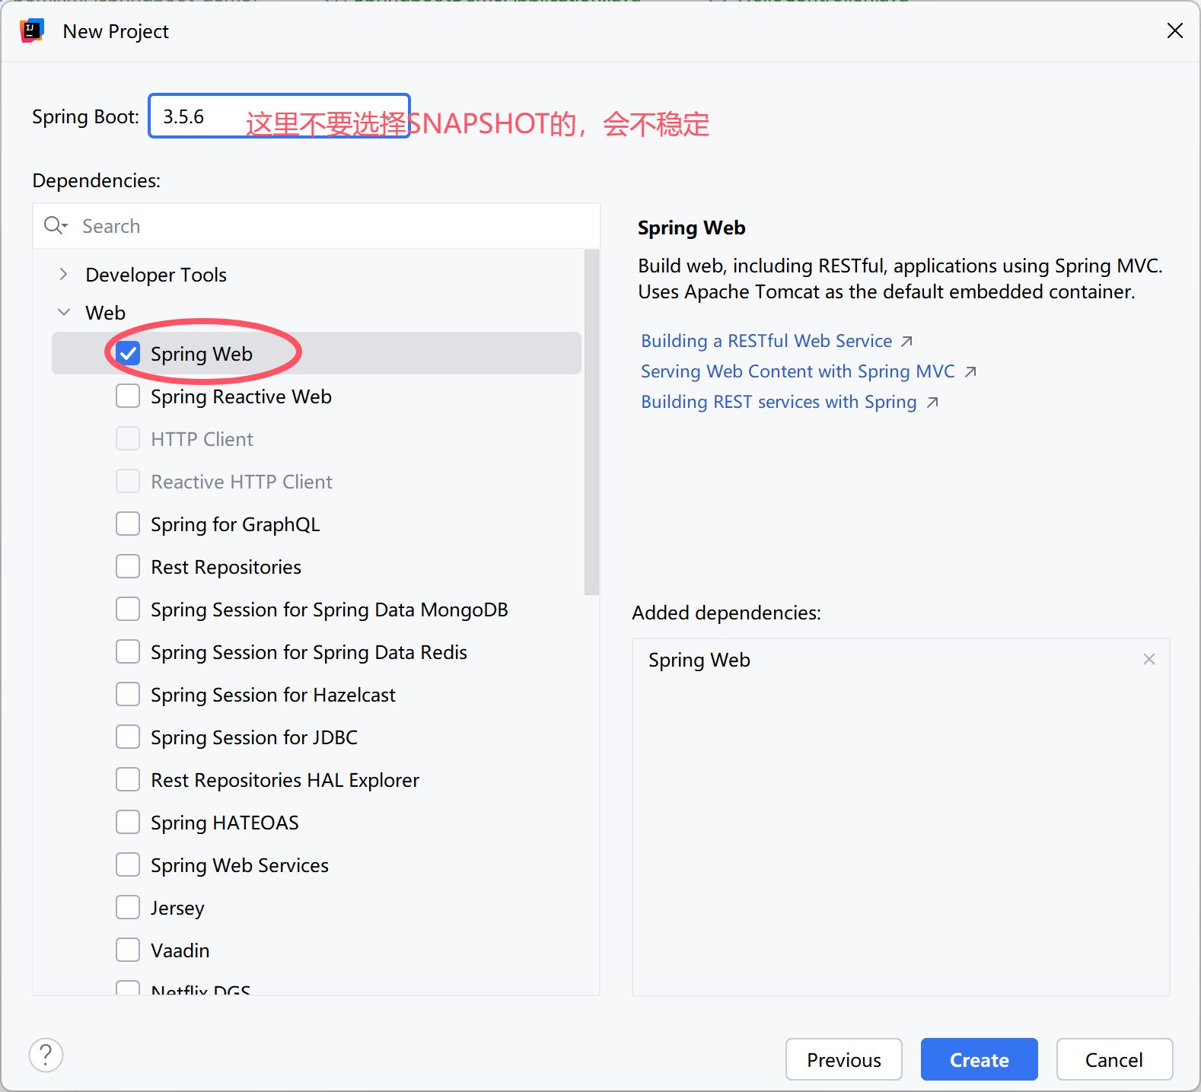This screenshot has height=1092, width=1201.
Task: Click the disabled HTTP Client label
Action: (x=202, y=439)
